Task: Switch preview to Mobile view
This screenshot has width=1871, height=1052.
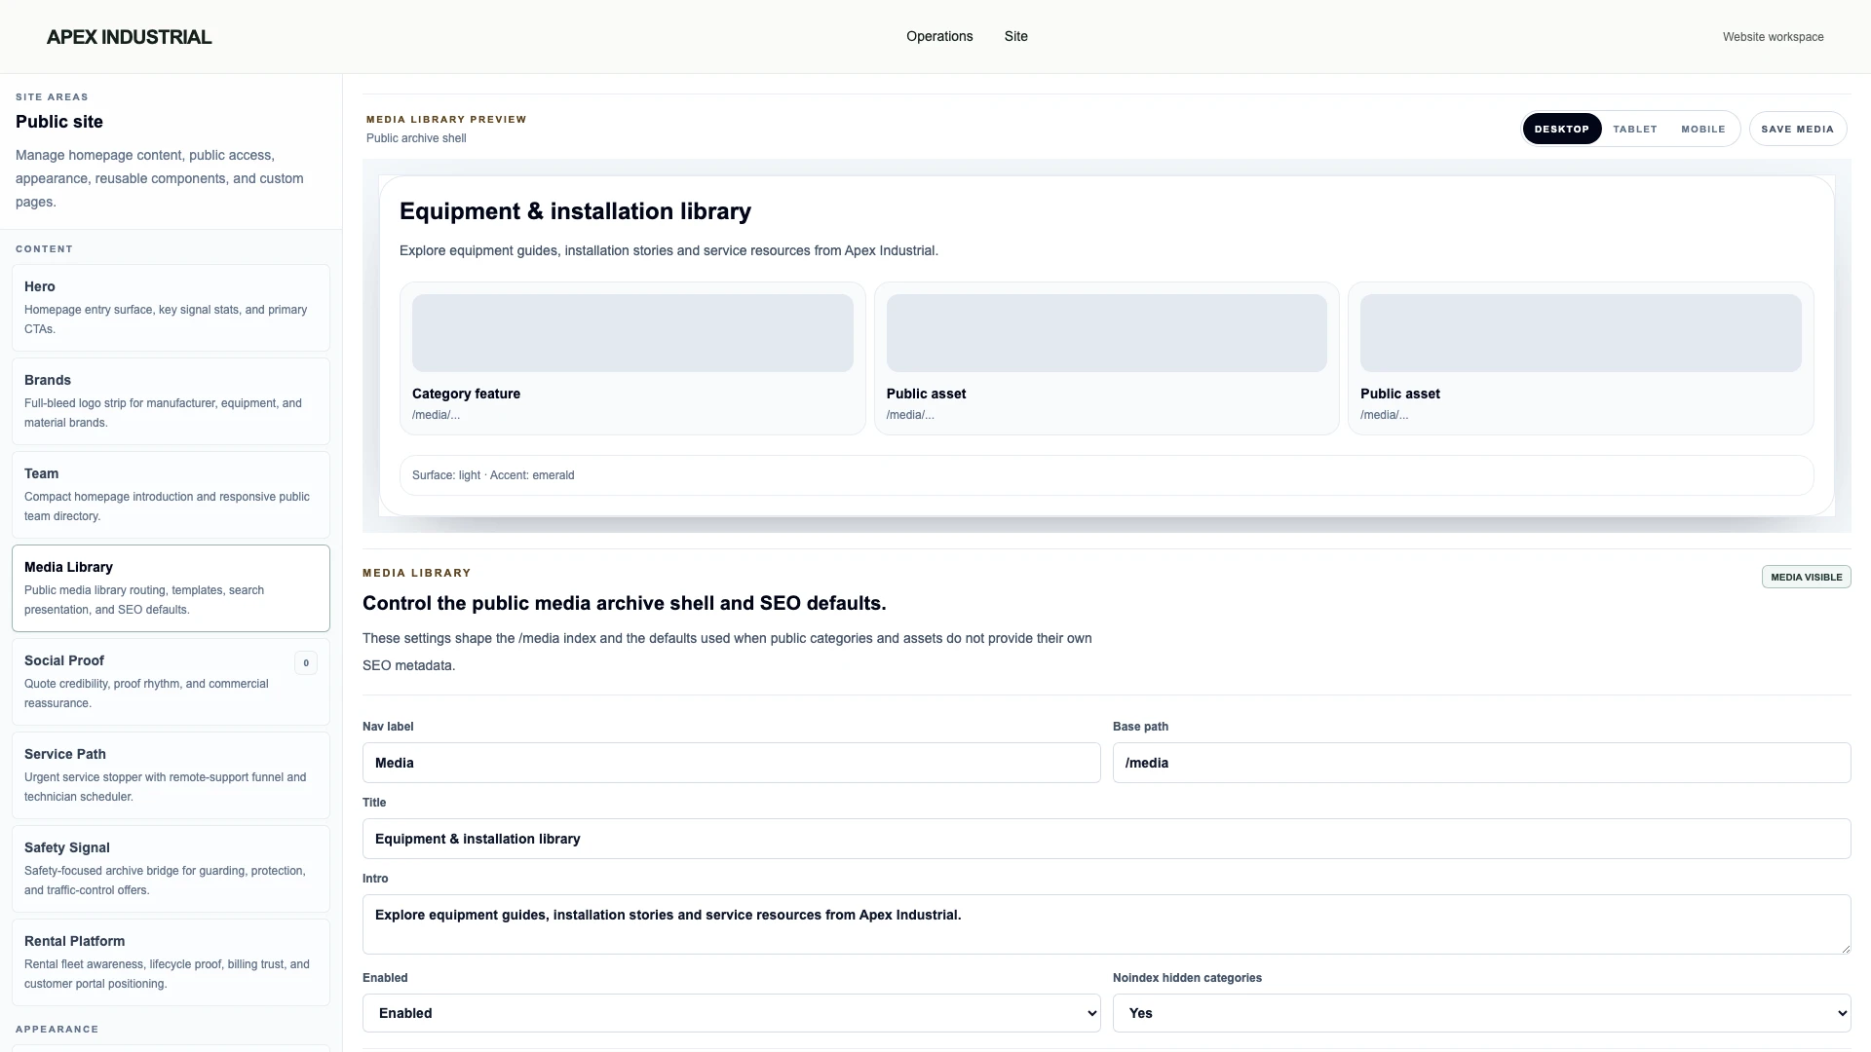Action: pos(1702,129)
